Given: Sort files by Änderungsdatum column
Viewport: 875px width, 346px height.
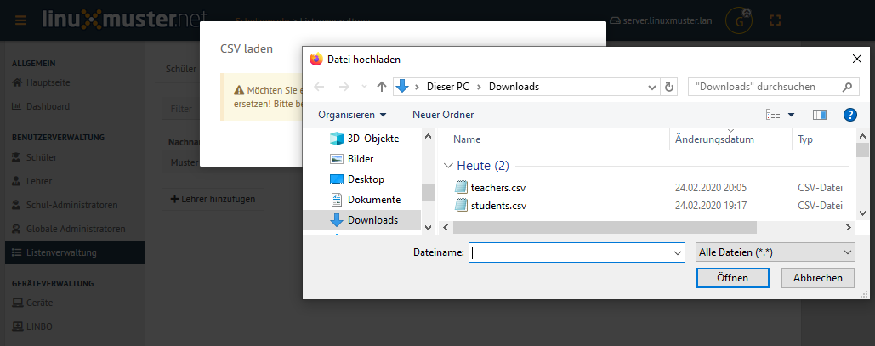Looking at the screenshot, I should 714,139.
